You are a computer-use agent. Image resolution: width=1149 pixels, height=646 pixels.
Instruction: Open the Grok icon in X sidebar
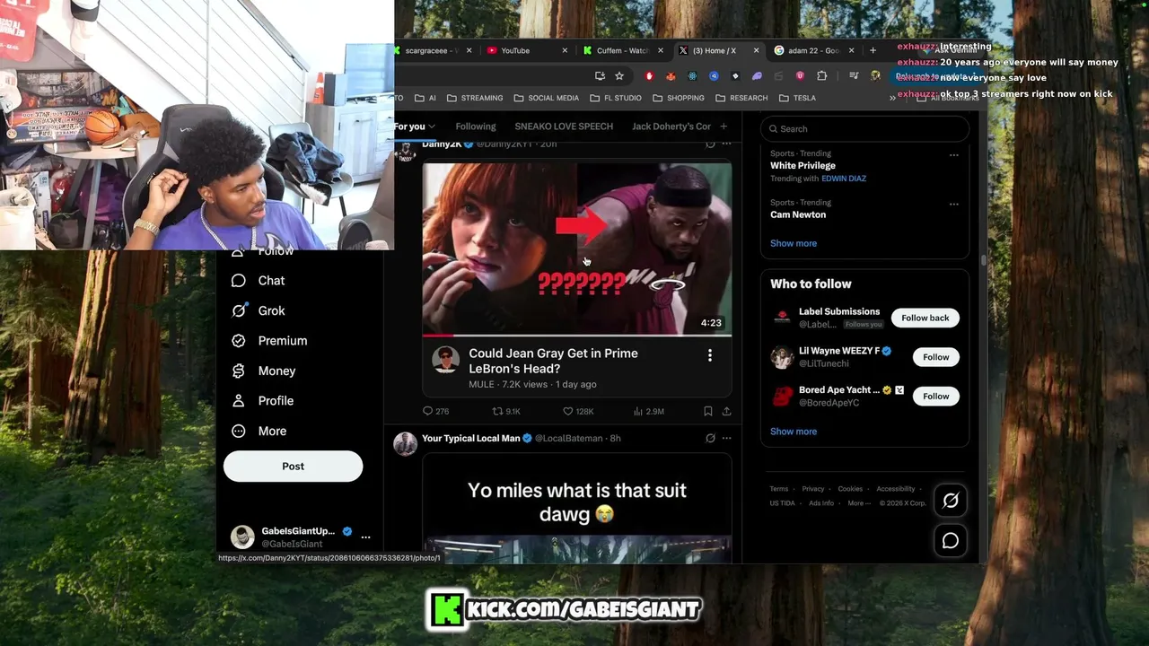click(239, 310)
